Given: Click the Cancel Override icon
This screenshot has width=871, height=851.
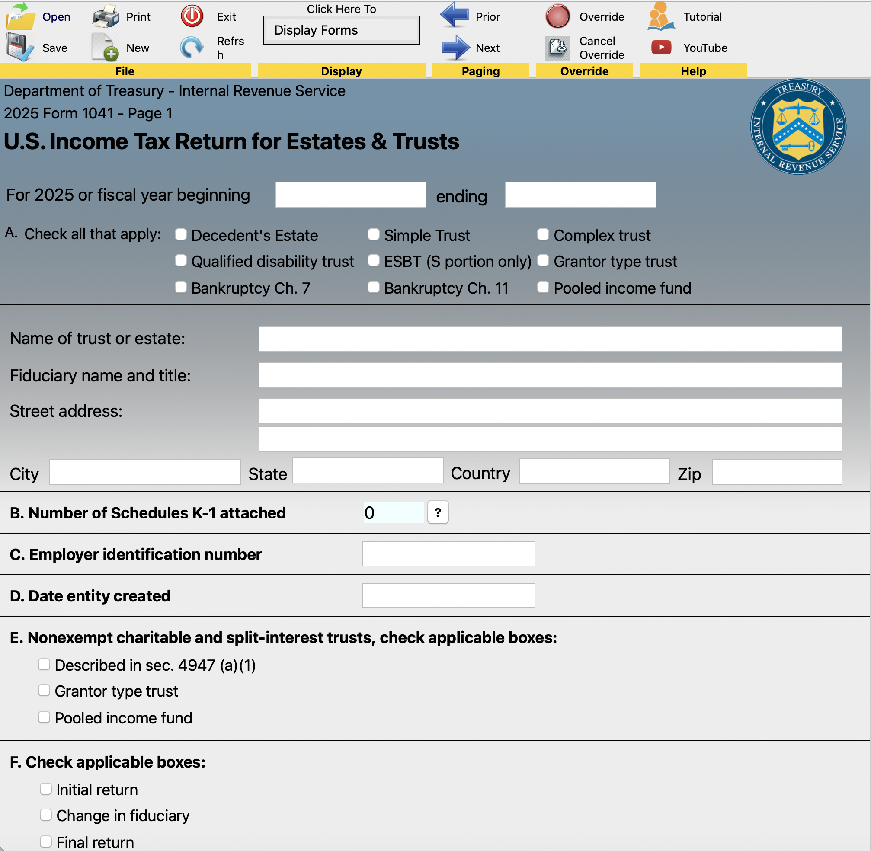Looking at the screenshot, I should pos(557,48).
